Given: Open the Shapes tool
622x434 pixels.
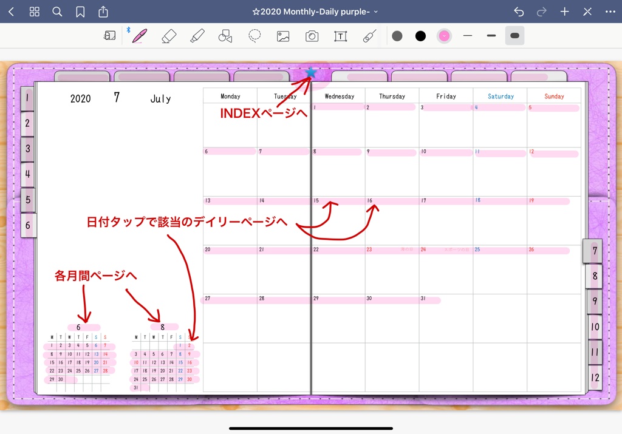Looking at the screenshot, I should [225, 36].
